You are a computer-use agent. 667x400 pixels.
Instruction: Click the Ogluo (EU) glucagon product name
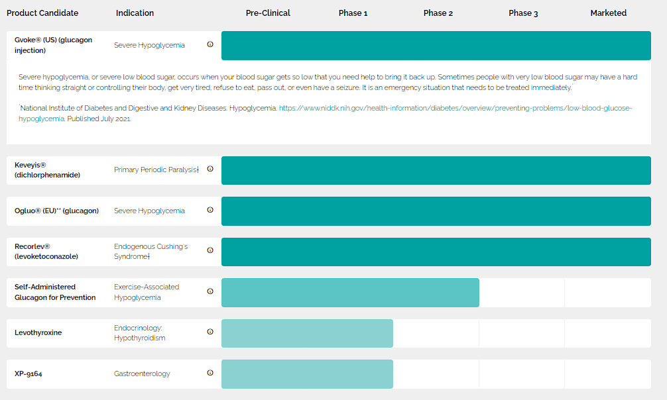click(56, 211)
